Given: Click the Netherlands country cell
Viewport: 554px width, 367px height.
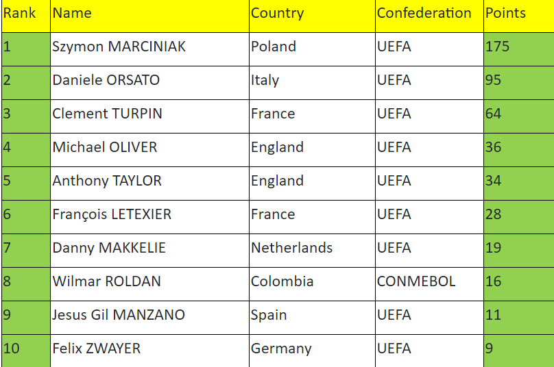Looking at the screenshot, I should tap(313, 250).
